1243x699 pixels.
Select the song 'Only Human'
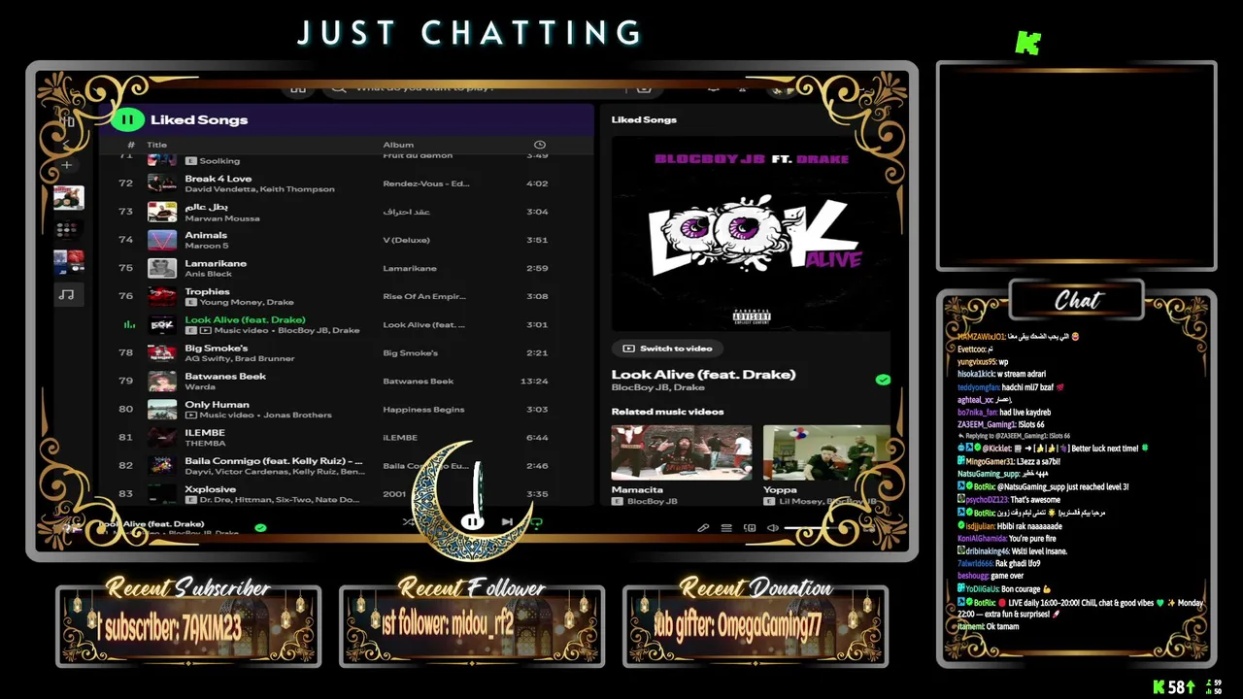[218, 404]
